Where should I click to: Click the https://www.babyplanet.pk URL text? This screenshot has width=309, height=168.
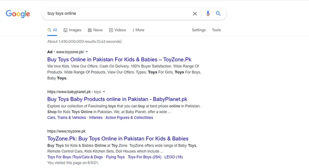pos(69,92)
